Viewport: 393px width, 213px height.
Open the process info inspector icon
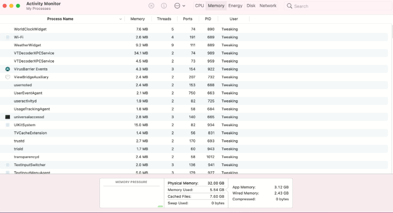click(164, 6)
